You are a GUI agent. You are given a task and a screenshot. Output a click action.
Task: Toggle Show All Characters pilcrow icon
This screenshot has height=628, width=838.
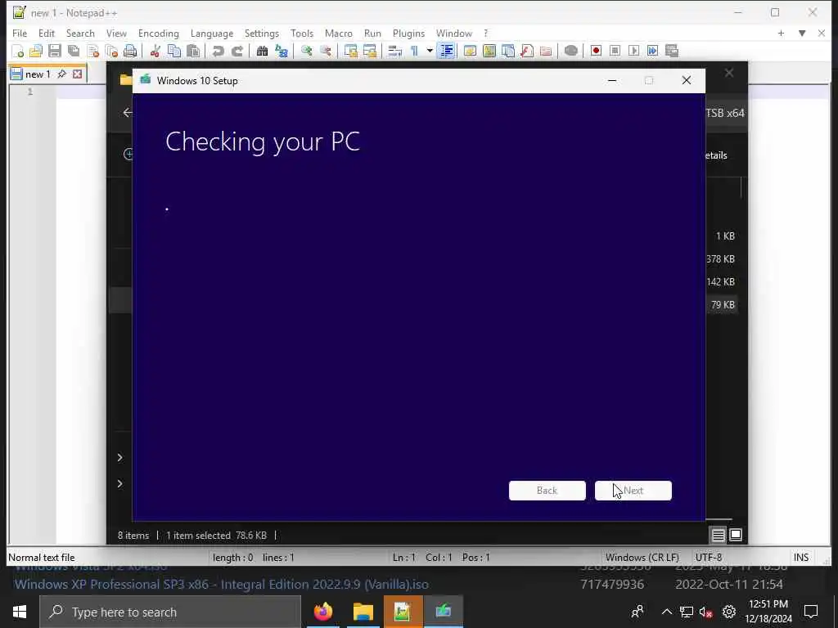413,52
